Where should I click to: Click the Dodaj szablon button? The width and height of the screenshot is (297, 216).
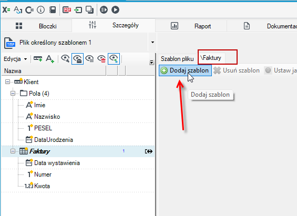tap(185, 70)
